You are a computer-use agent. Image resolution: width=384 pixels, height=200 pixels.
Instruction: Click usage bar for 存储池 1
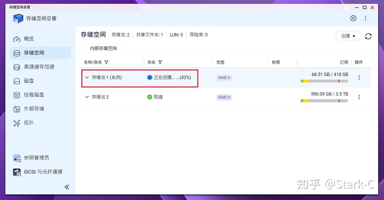coord(324,81)
